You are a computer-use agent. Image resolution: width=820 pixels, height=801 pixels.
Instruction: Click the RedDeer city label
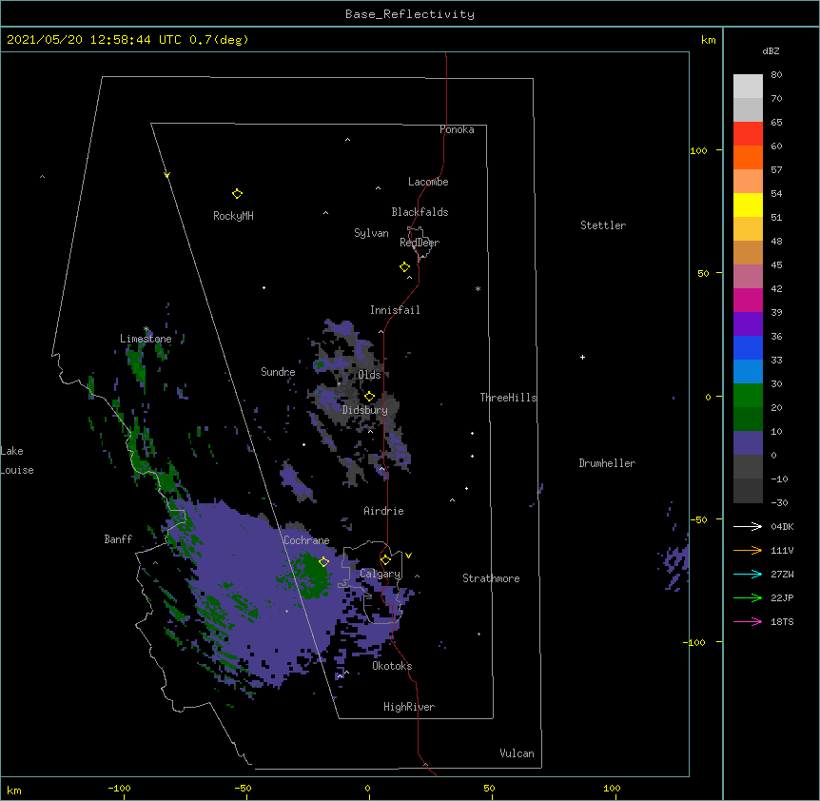pyautogui.click(x=420, y=243)
